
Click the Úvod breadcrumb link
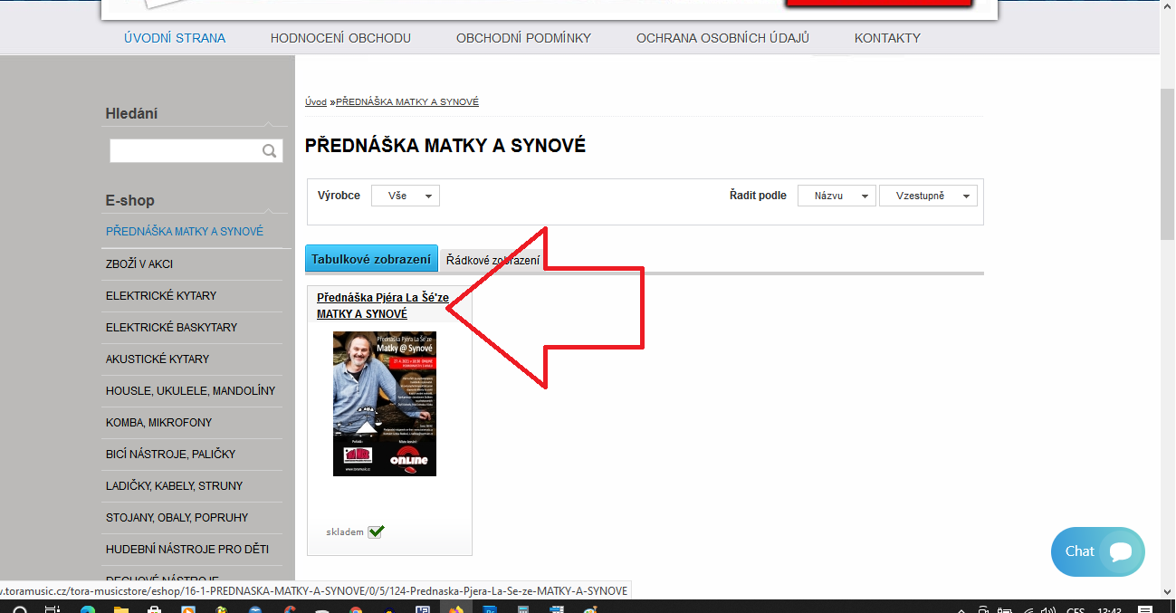(315, 101)
